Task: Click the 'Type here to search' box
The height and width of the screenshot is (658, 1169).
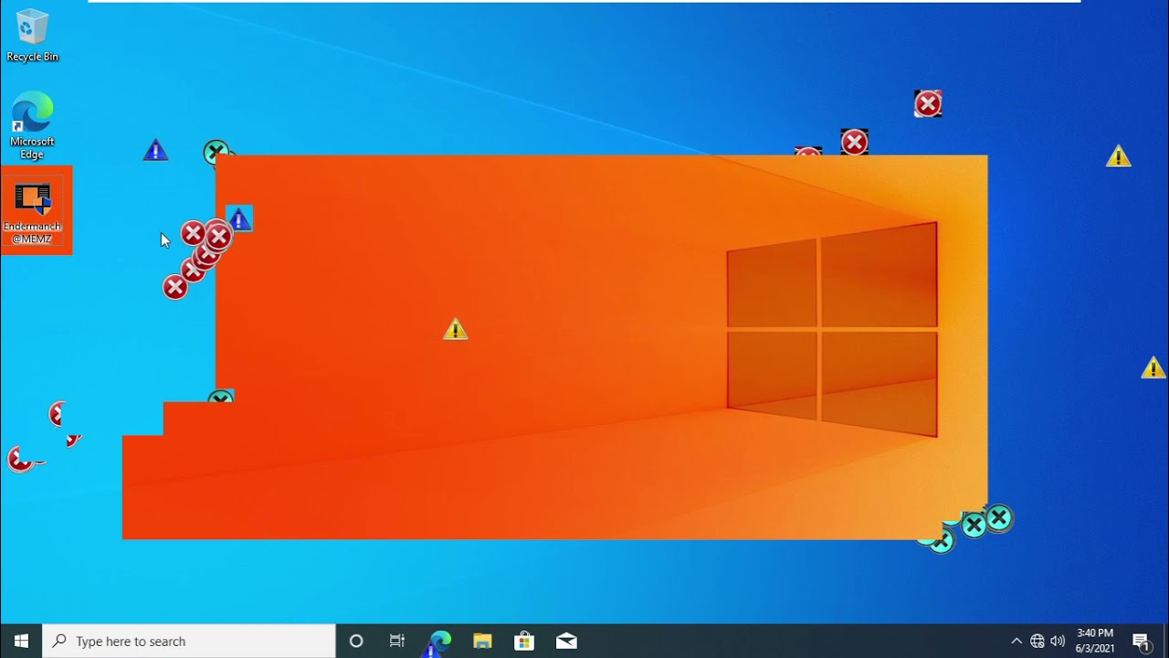Action: click(189, 641)
